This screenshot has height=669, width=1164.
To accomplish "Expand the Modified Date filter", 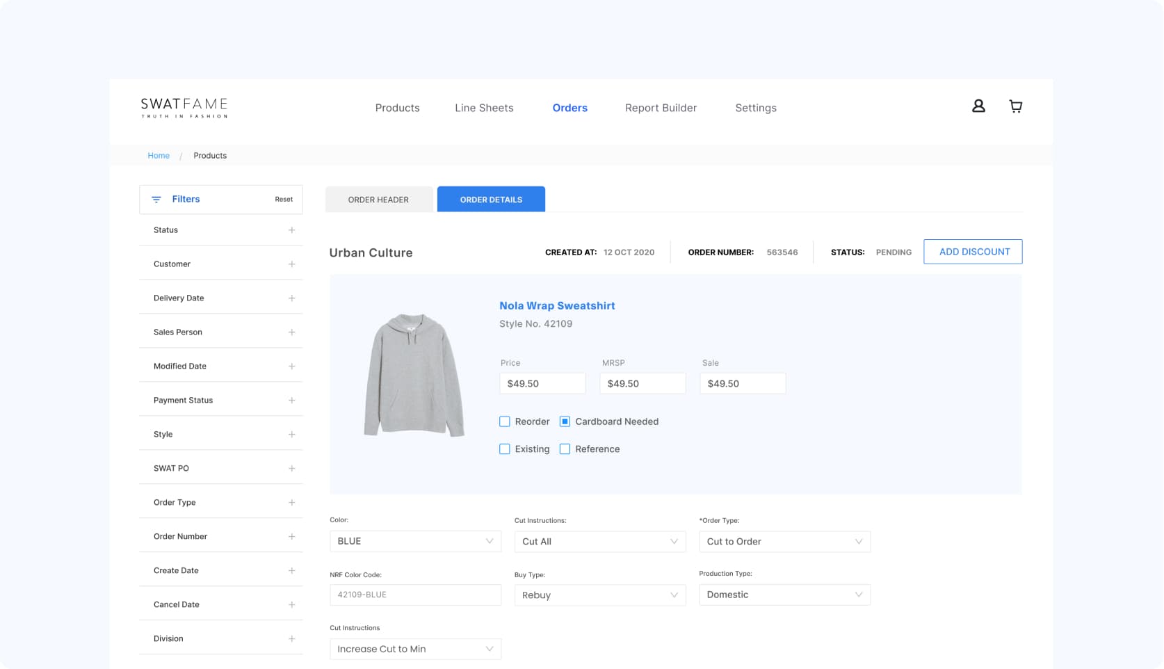I will tap(221, 366).
